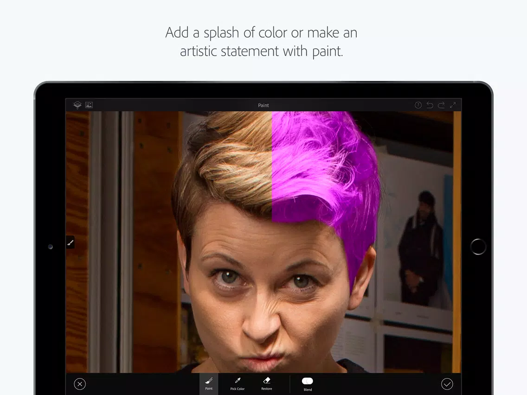The height and width of the screenshot is (395, 527).
Task: Tap the add image icon in the top bar
Action: click(x=89, y=105)
